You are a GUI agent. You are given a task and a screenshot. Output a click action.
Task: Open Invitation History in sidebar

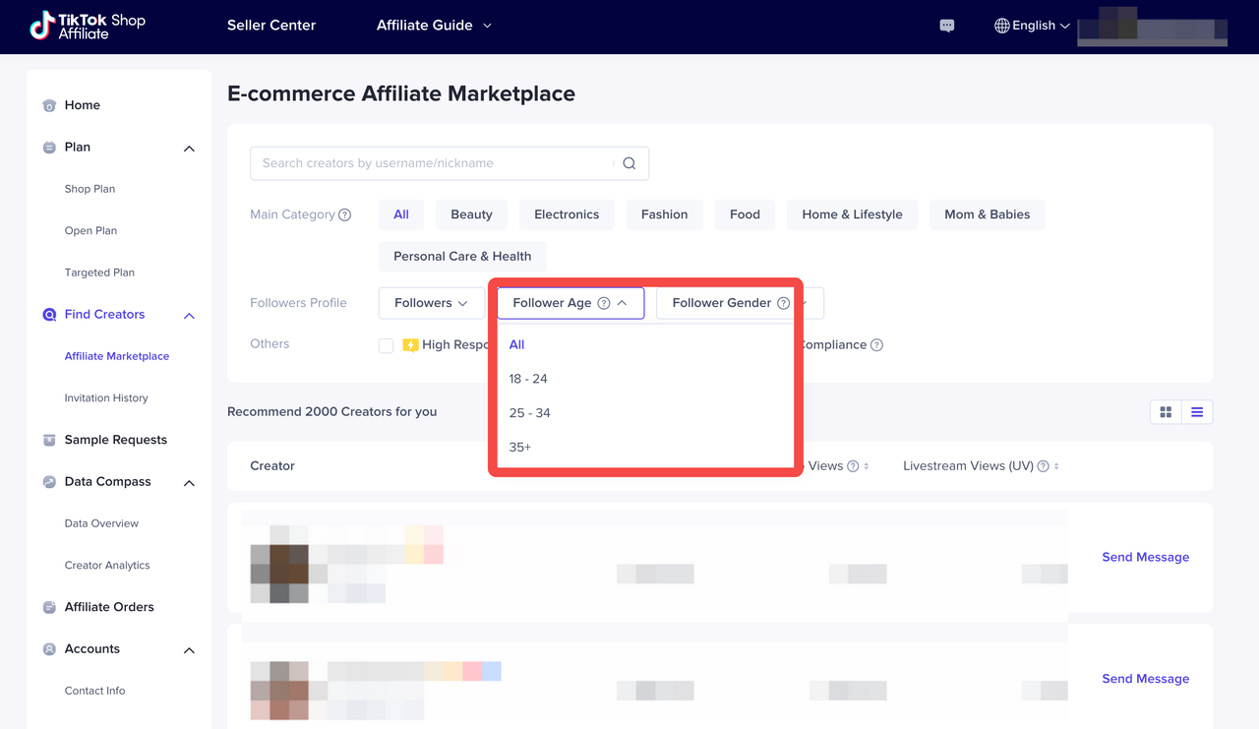coord(106,397)
